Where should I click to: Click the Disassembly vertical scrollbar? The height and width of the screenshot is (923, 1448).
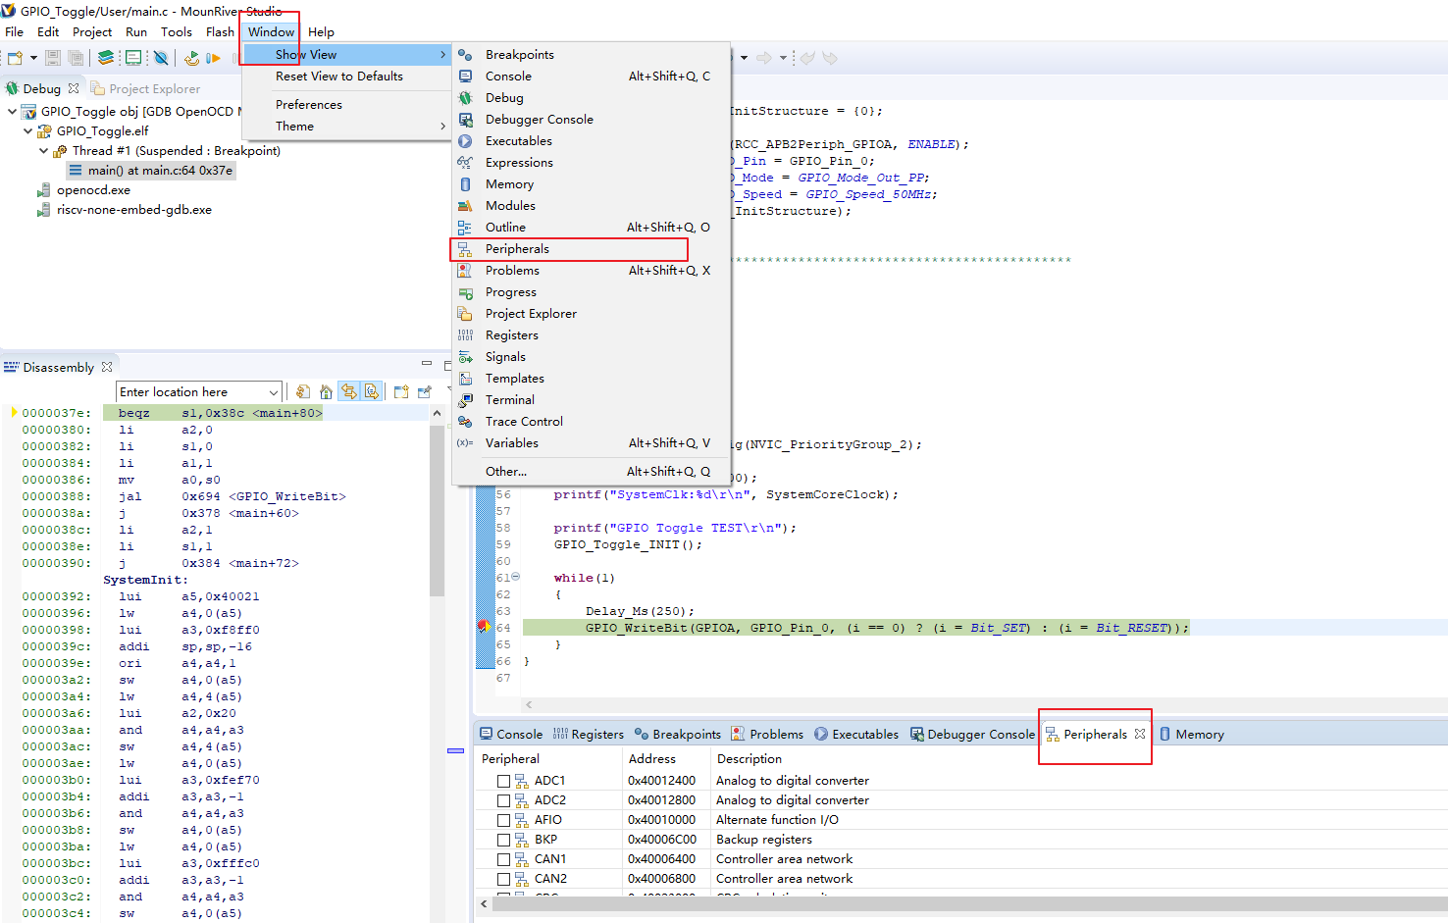click(x=437, y=510)
